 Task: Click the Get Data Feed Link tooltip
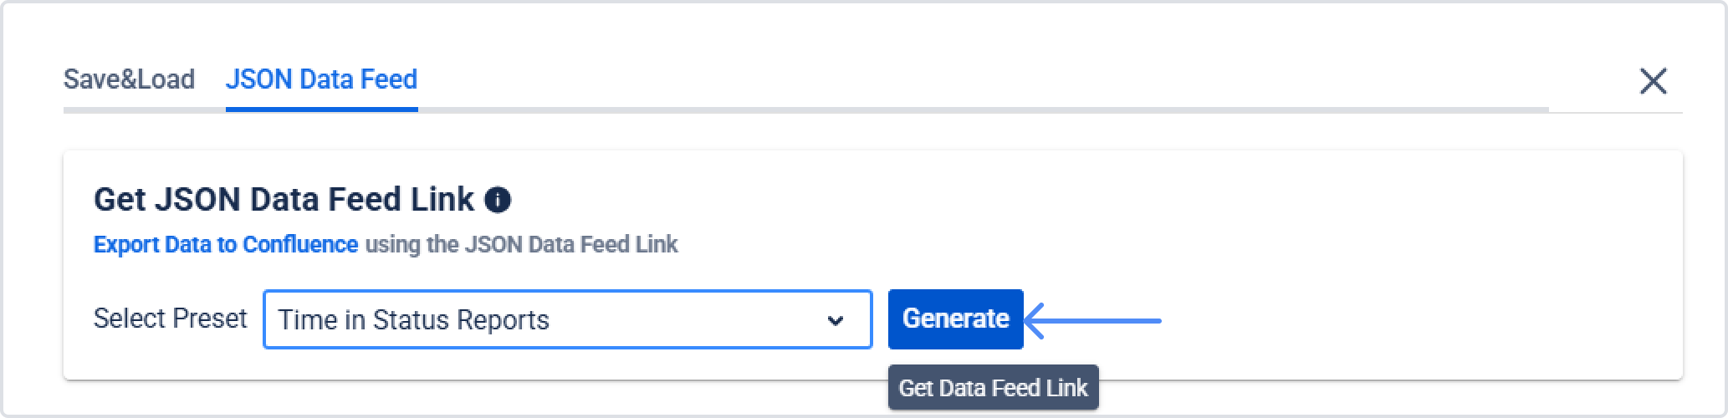pyautogui.click(x=993, y=388)
